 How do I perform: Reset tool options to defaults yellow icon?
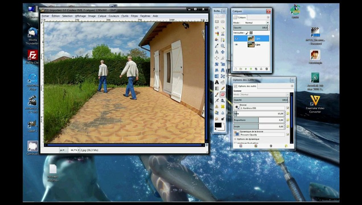(286, 146)
